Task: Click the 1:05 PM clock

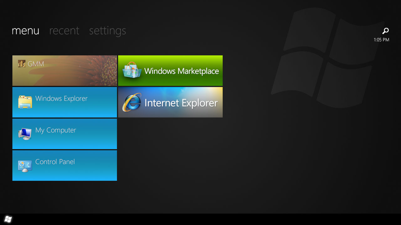Action: pos(382,40)
